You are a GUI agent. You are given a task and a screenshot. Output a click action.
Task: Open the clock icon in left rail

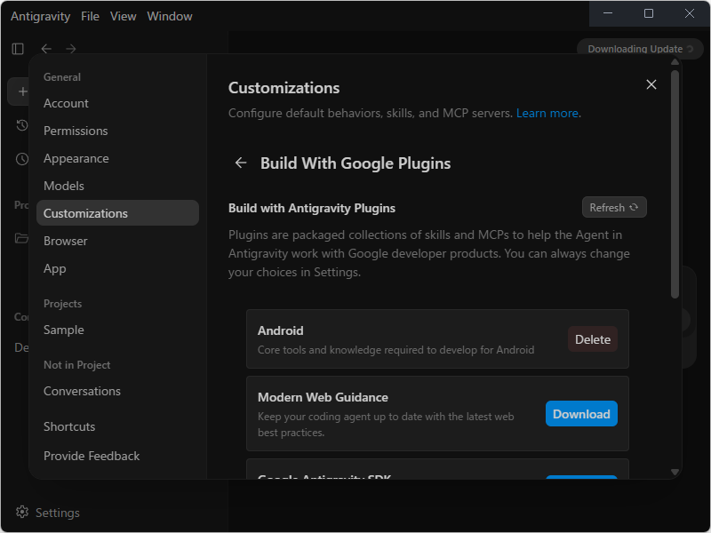(21, 159)
